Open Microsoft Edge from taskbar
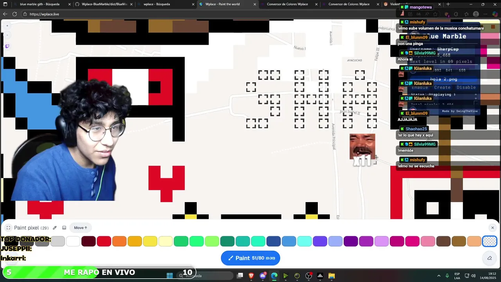The height and width of the screenshot is (282, 501). point(274,276)
